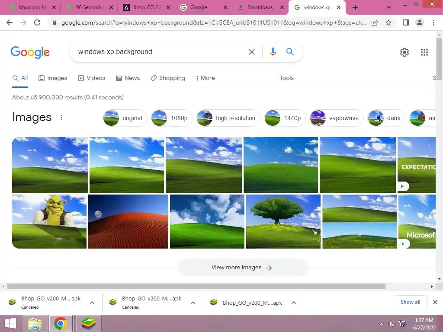Click the Images section heading
This screenshot has width=443, height=332.
[x=32, y=117]
